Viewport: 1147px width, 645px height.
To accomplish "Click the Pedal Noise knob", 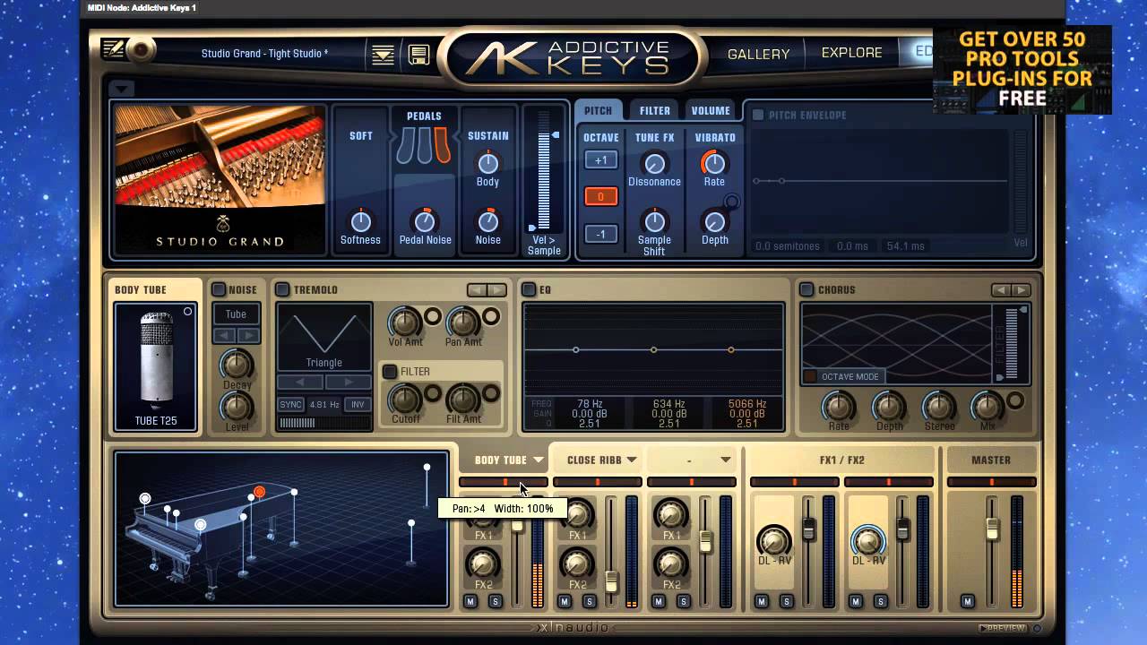I will pos(424,220).
